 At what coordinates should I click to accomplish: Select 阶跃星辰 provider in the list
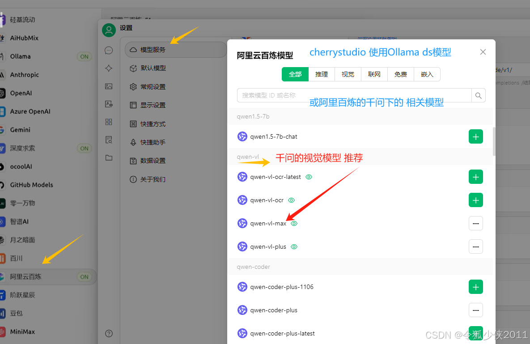(x=48, y=295)
